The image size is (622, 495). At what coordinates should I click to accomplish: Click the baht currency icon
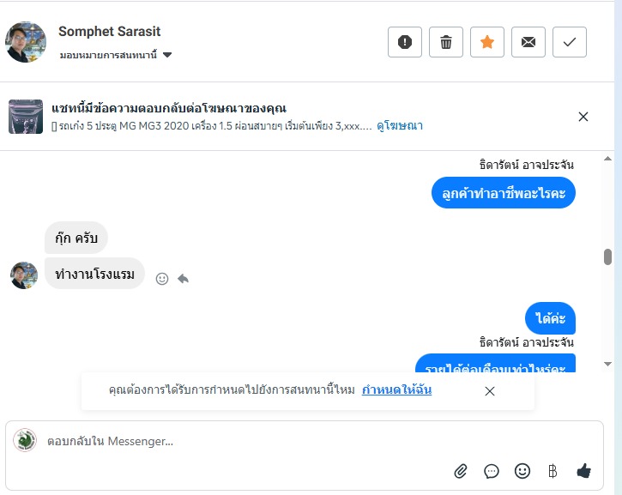pos(553,470)
